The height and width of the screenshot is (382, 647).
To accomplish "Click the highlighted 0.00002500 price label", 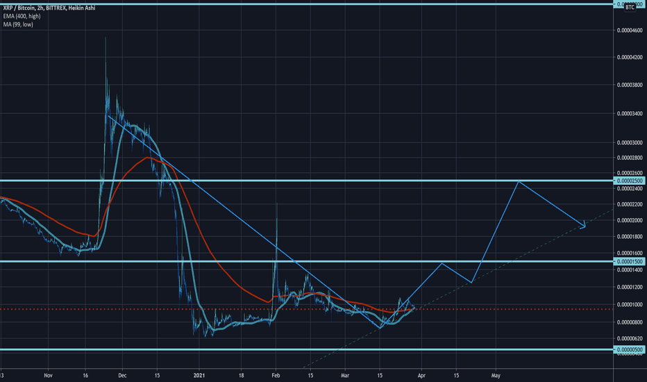I will pos(629,181).
